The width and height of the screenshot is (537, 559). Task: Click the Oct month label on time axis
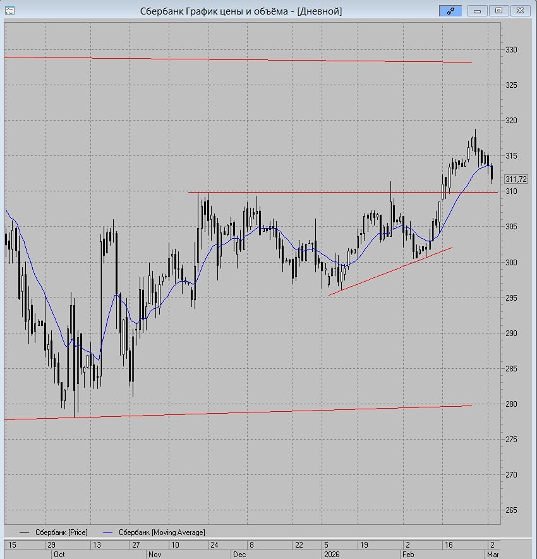pos(58,554)
